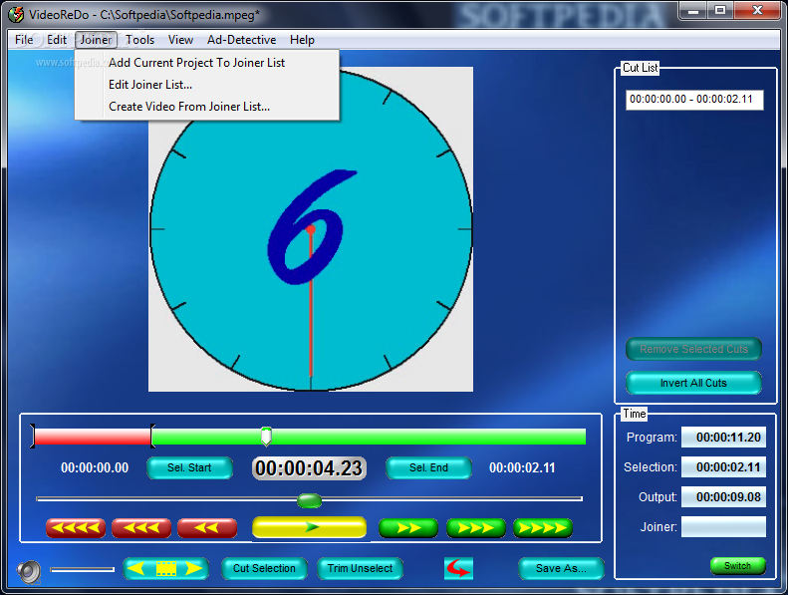The image size is (788, 595).
Task: Open the Help menu
Action: (x=302, y=40)
